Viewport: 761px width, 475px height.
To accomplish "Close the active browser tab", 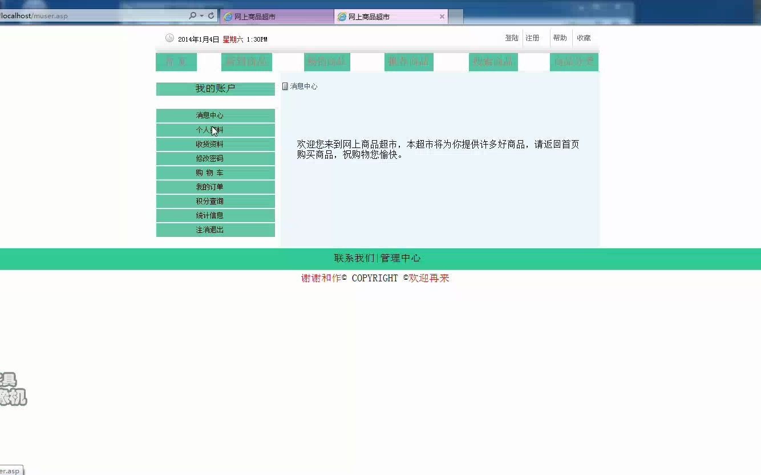I will (442, 17).
